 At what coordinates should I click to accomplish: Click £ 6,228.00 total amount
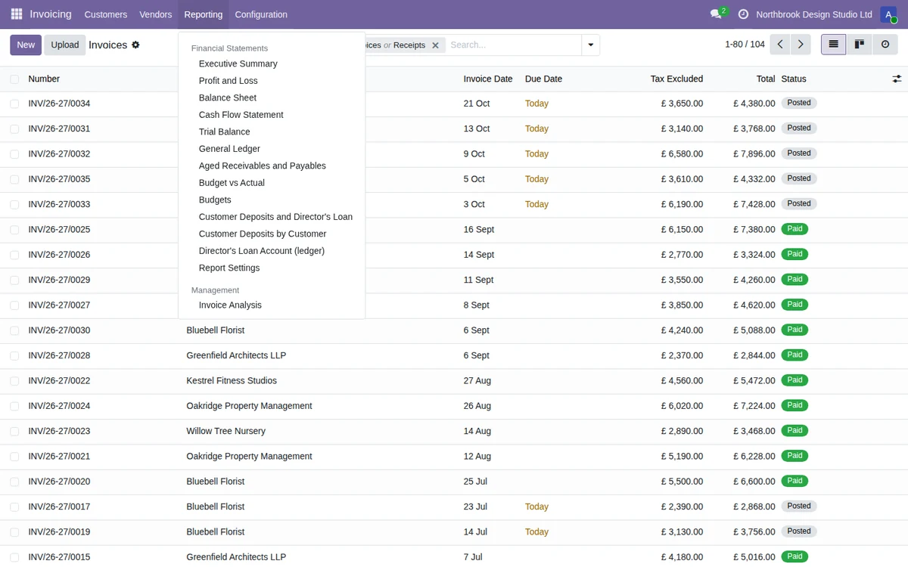[754, 457]
